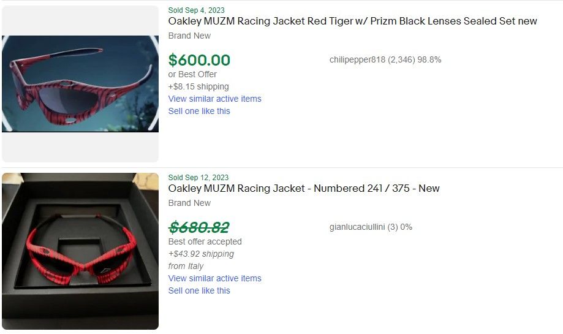Open the Numbered 241 / 375 listing title
563x334 pixels.
[x=304, y=189]
